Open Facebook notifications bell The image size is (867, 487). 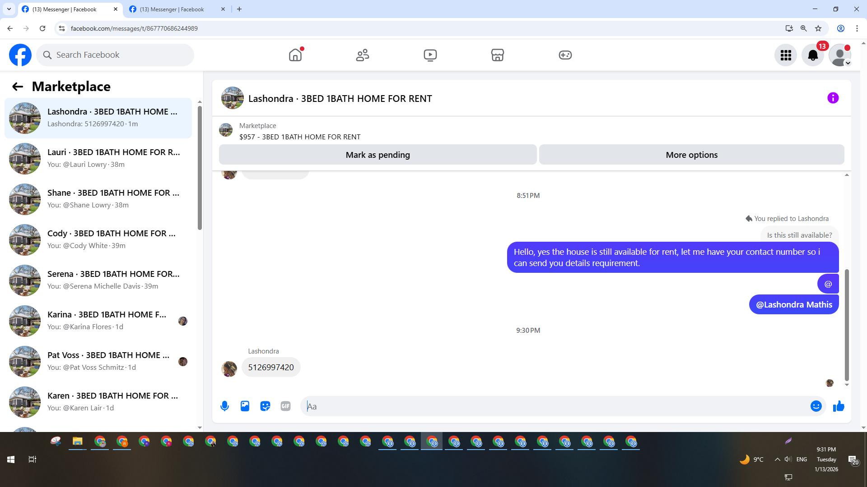coord(812,55)
